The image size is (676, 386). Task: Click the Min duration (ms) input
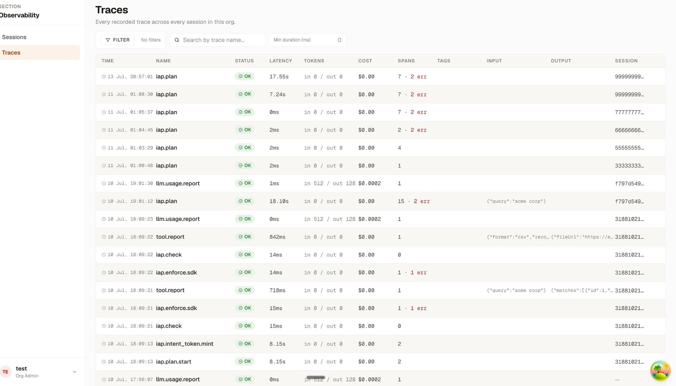(x=307, y=40)
